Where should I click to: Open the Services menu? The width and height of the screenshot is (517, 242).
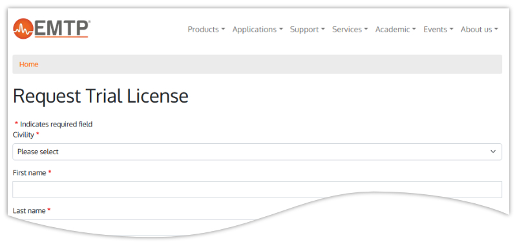coord(350,29)
